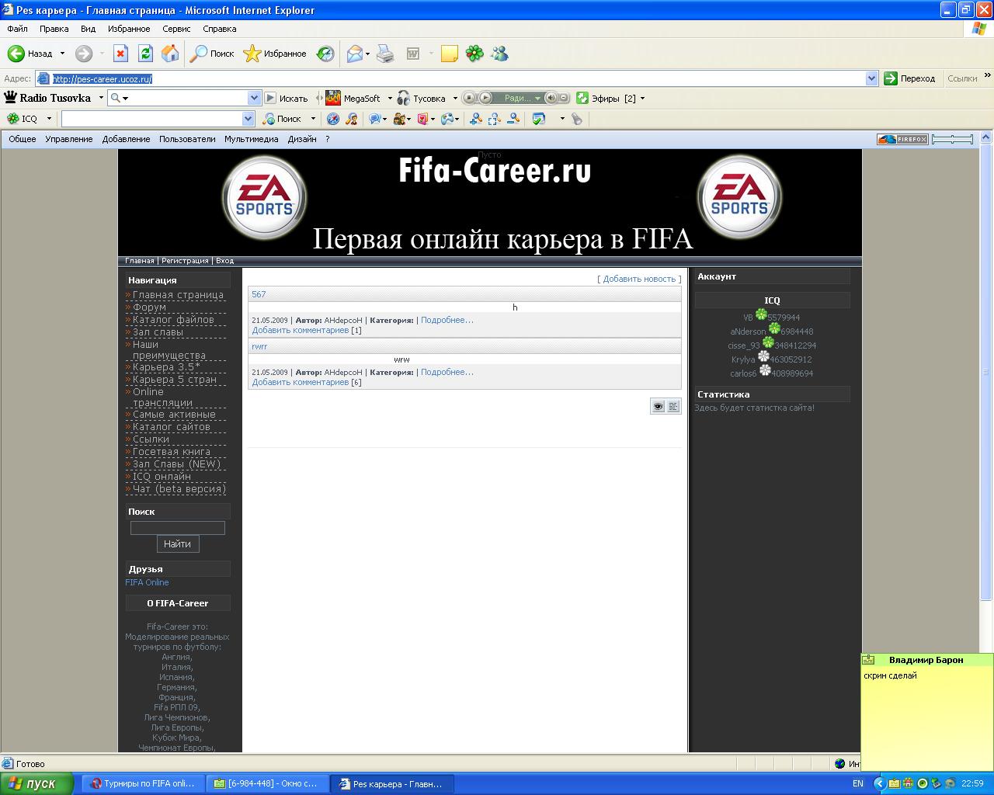This screenshot has width=994, height=795.
Task: Adjust the admin bar transparency slider
Action: [x=952, y=139]
